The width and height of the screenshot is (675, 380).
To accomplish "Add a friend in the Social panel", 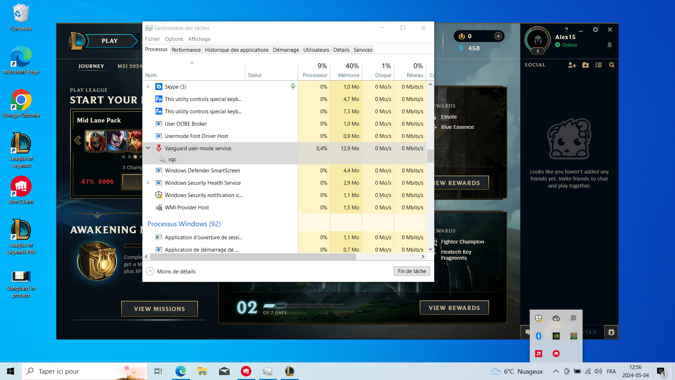I will (x=572, y=65).
